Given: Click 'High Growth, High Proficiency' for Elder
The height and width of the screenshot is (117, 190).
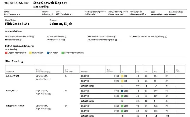Looking at the screenshot, I should point(43,92).
